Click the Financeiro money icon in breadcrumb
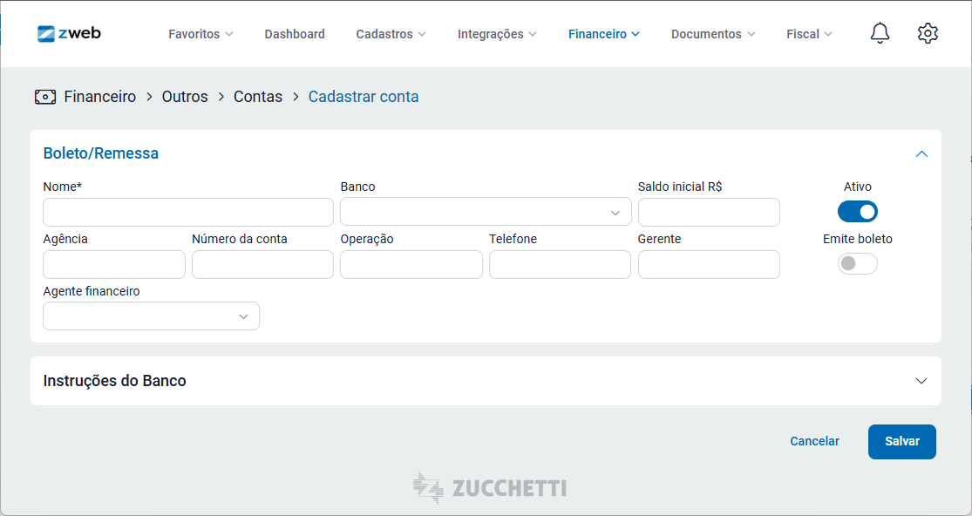 click(45, 97)
